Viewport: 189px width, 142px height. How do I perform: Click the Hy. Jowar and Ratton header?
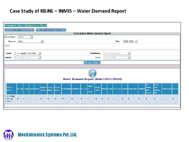tap(149, 89)
